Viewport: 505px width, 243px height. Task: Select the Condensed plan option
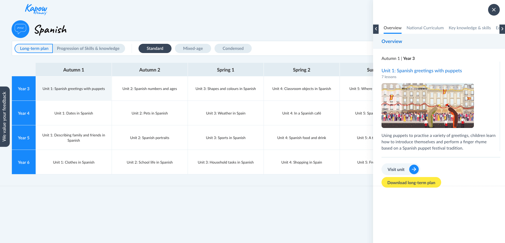click(x=233, y=49)
